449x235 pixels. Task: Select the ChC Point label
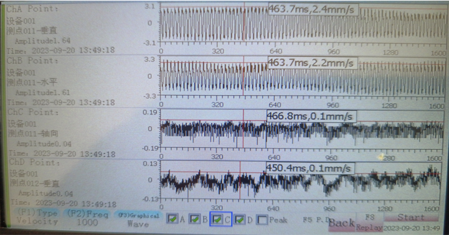point(32,112)
